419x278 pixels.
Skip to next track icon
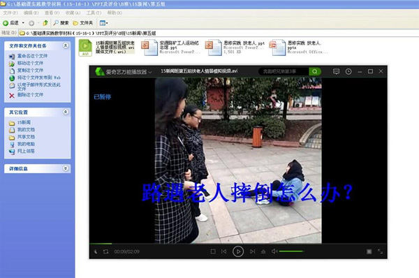pyautogui.click(x=252, y=251)
